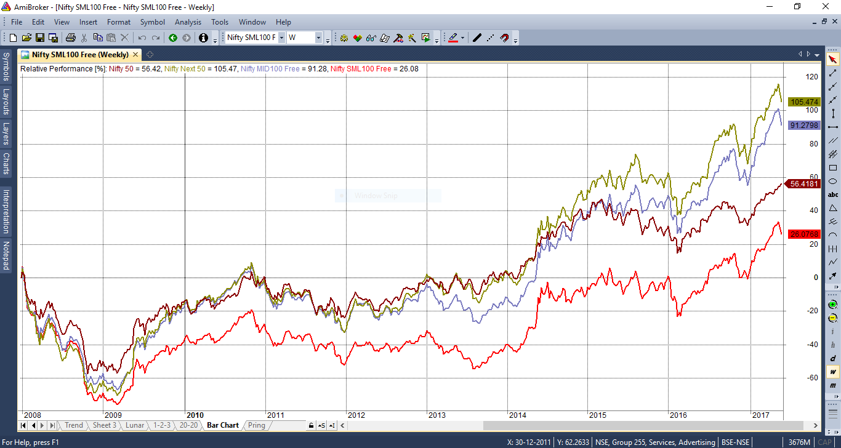The height and width of the screenshot is (448, 841).
Task: Click the 26.0768 red value label
Action: point(805,234)
